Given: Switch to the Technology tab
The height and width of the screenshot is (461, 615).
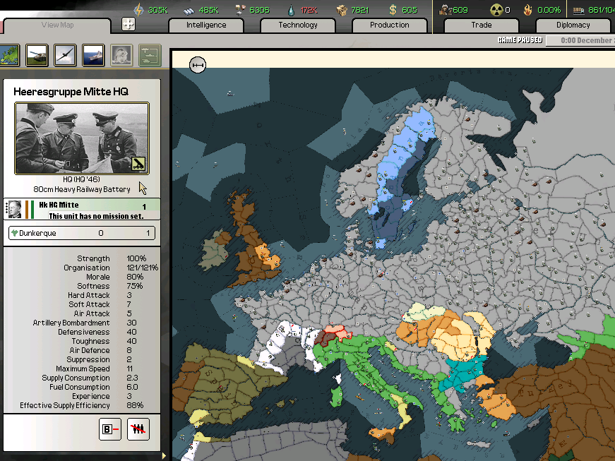Looking at the screenshot, I should coord(298,25).
